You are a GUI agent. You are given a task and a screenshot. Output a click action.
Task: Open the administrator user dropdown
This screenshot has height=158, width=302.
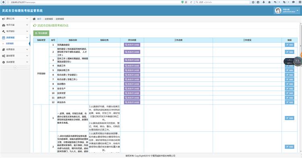point(287,10)
